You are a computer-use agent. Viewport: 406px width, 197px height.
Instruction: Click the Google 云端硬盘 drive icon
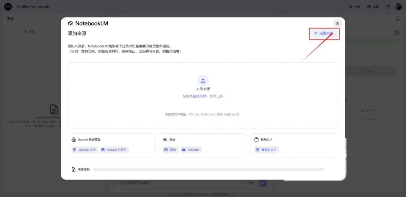click(x=74, y=139)
